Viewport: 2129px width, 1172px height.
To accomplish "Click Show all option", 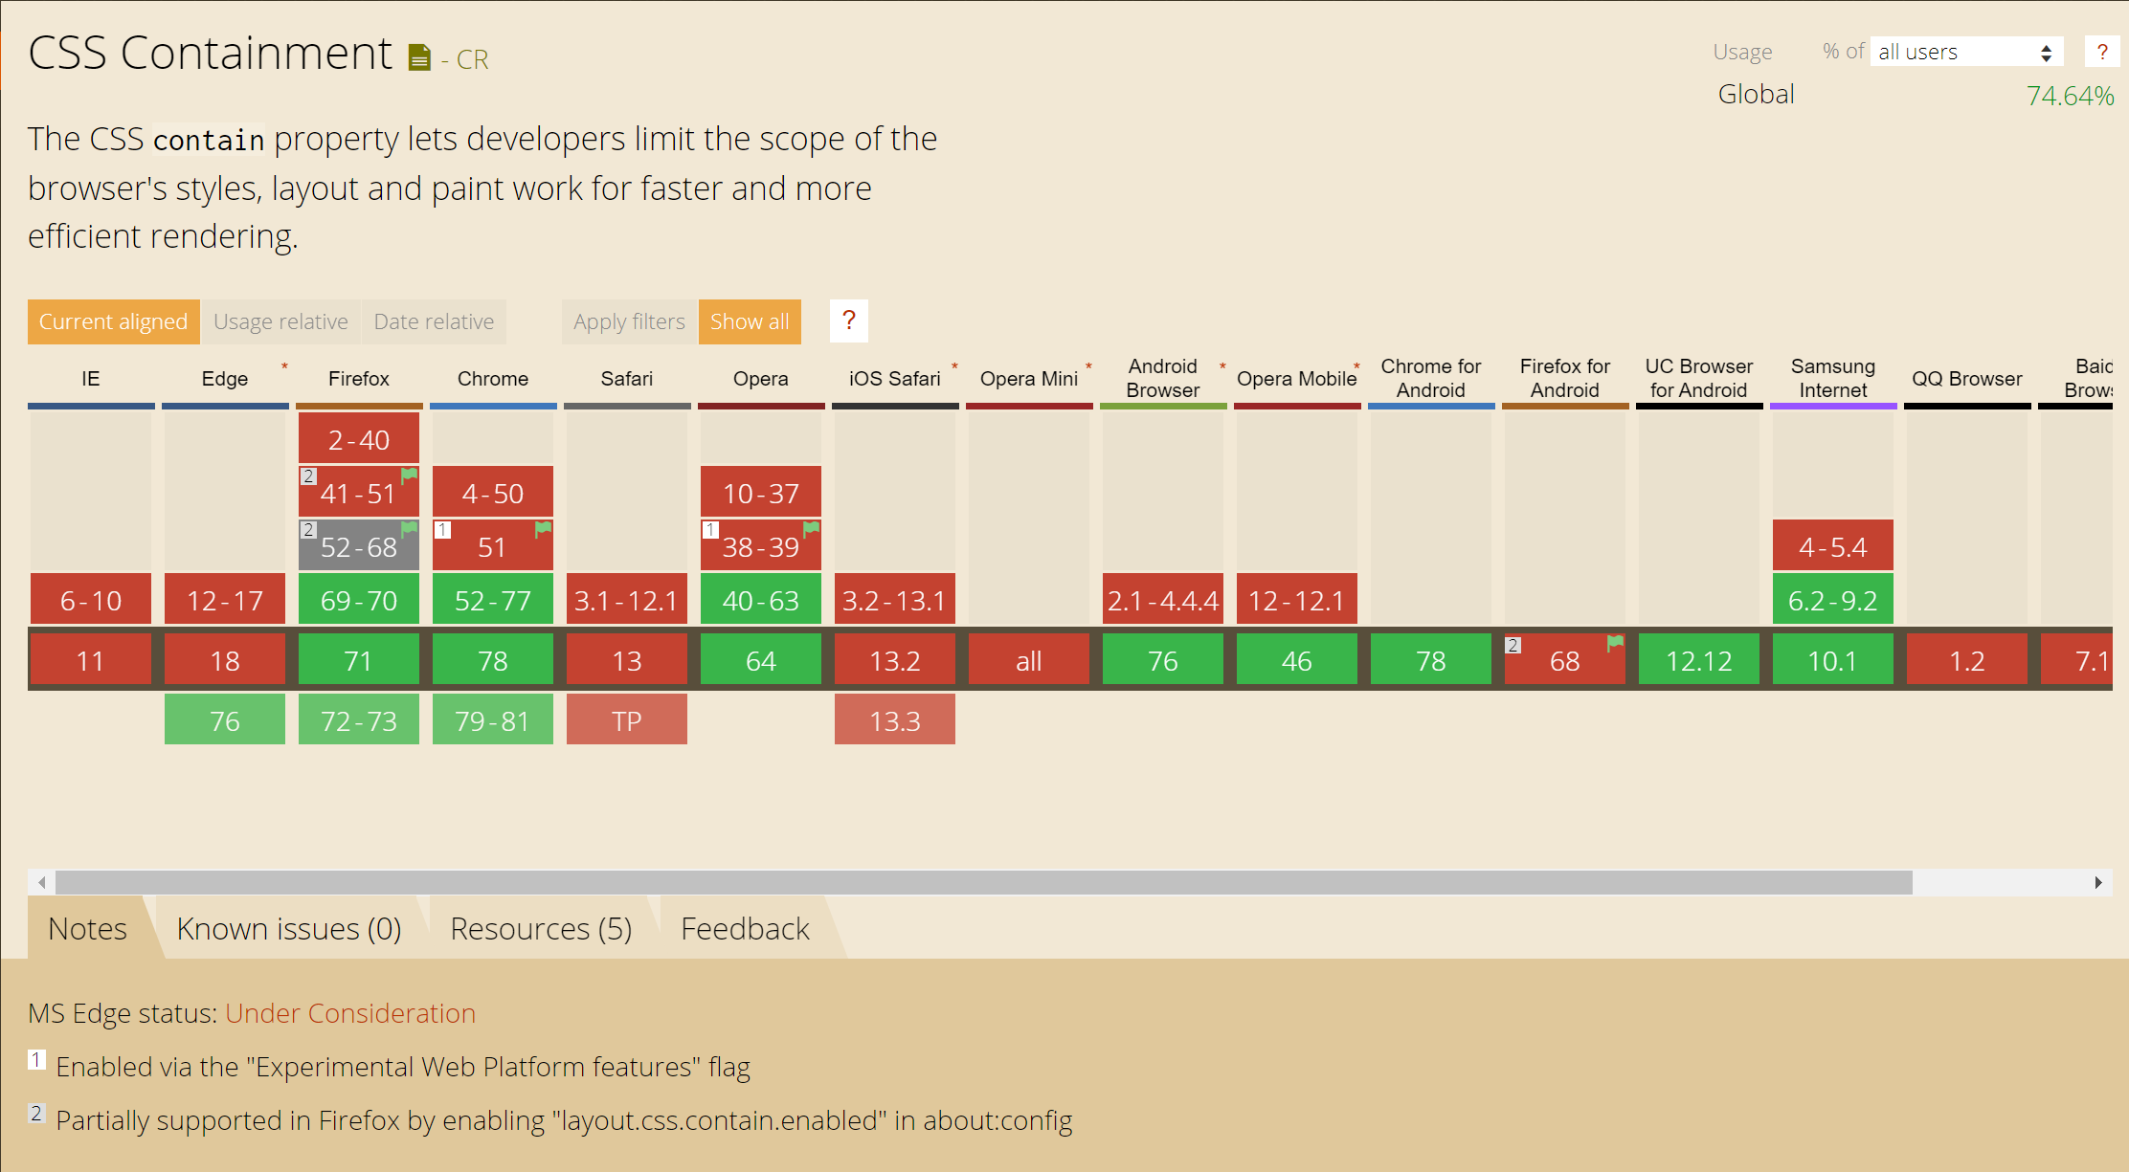I will (750, 321).
